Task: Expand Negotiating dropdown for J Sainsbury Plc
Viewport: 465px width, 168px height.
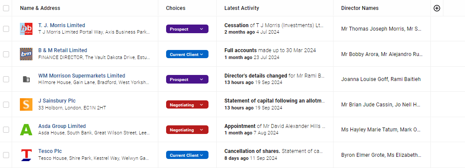Action: click(x=187, y=105)
